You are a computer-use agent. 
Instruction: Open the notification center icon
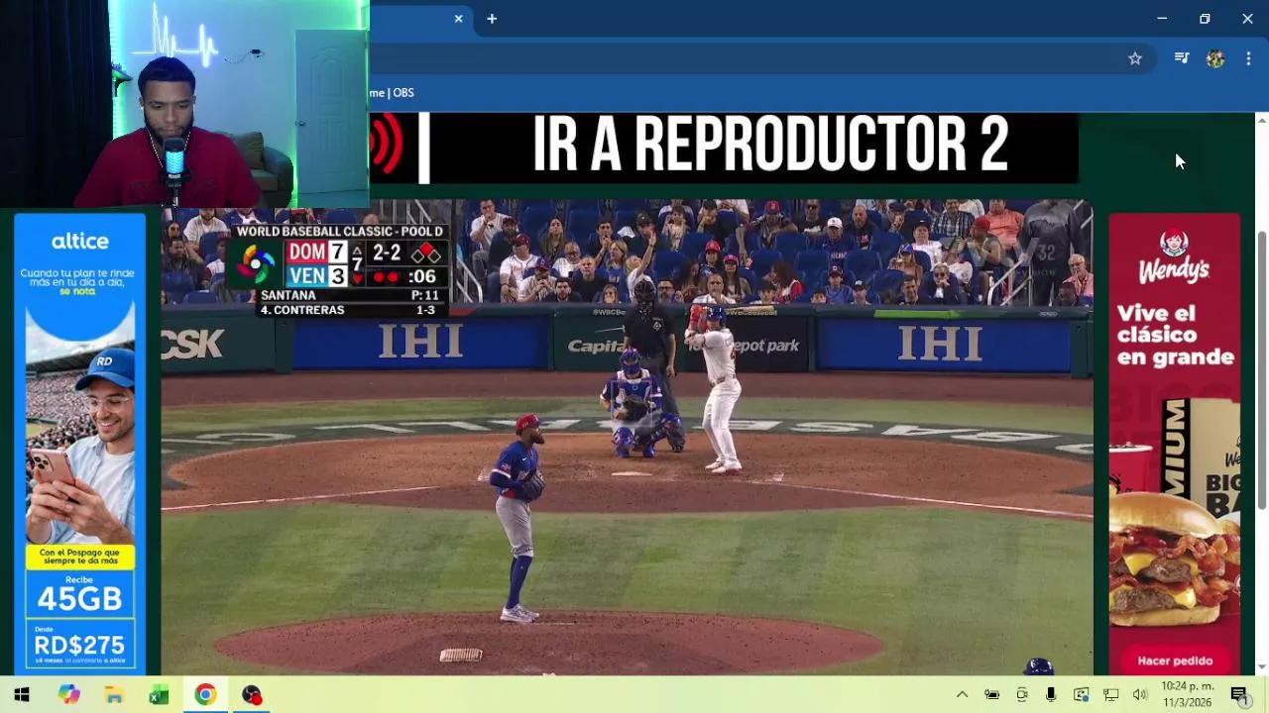[1239, 695]
